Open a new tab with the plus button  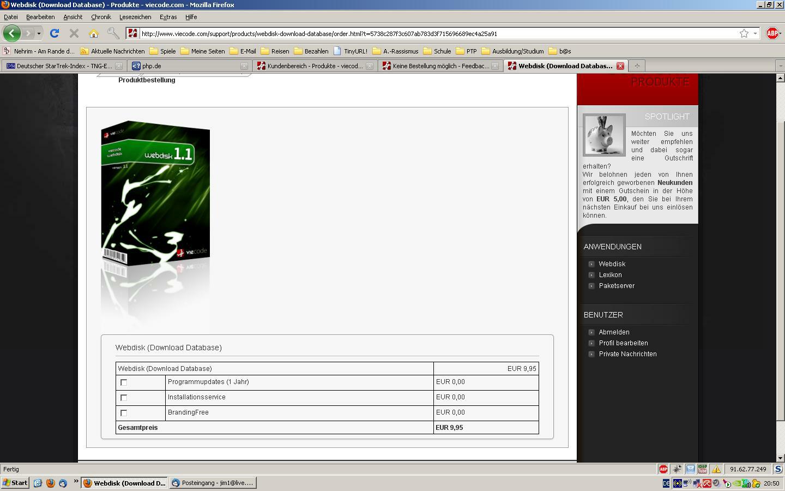click(636, 66)
